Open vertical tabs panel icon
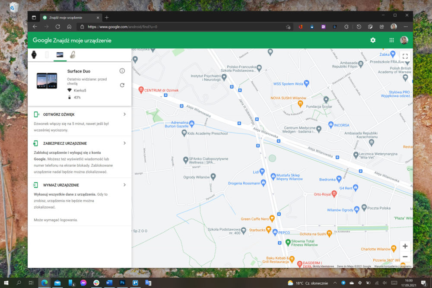432x288 pixels. pyautogui.click(x=34, y=18)
